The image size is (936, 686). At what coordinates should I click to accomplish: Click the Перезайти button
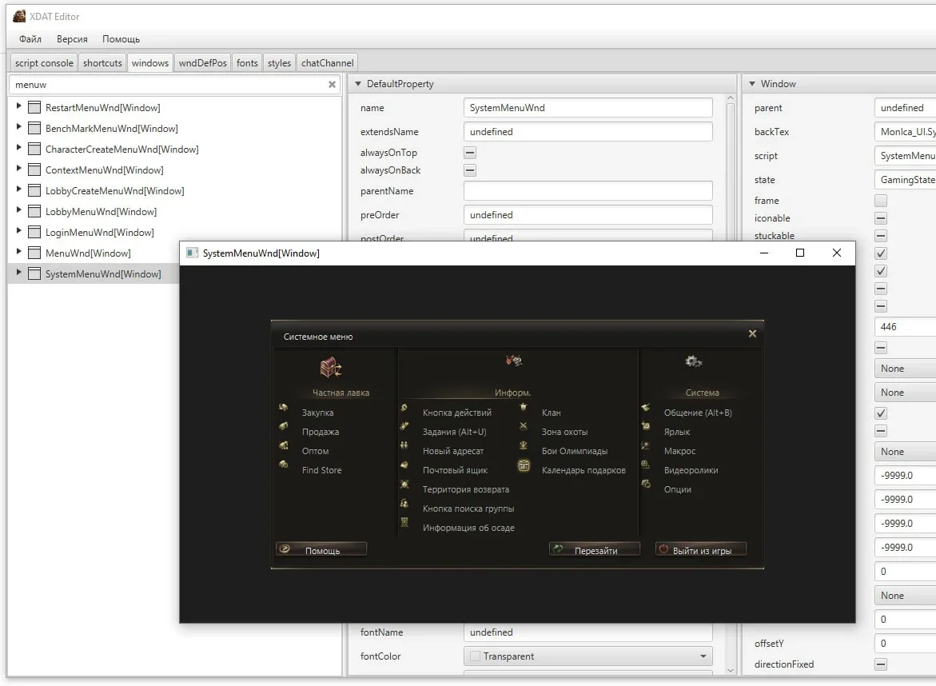point(595,549)
